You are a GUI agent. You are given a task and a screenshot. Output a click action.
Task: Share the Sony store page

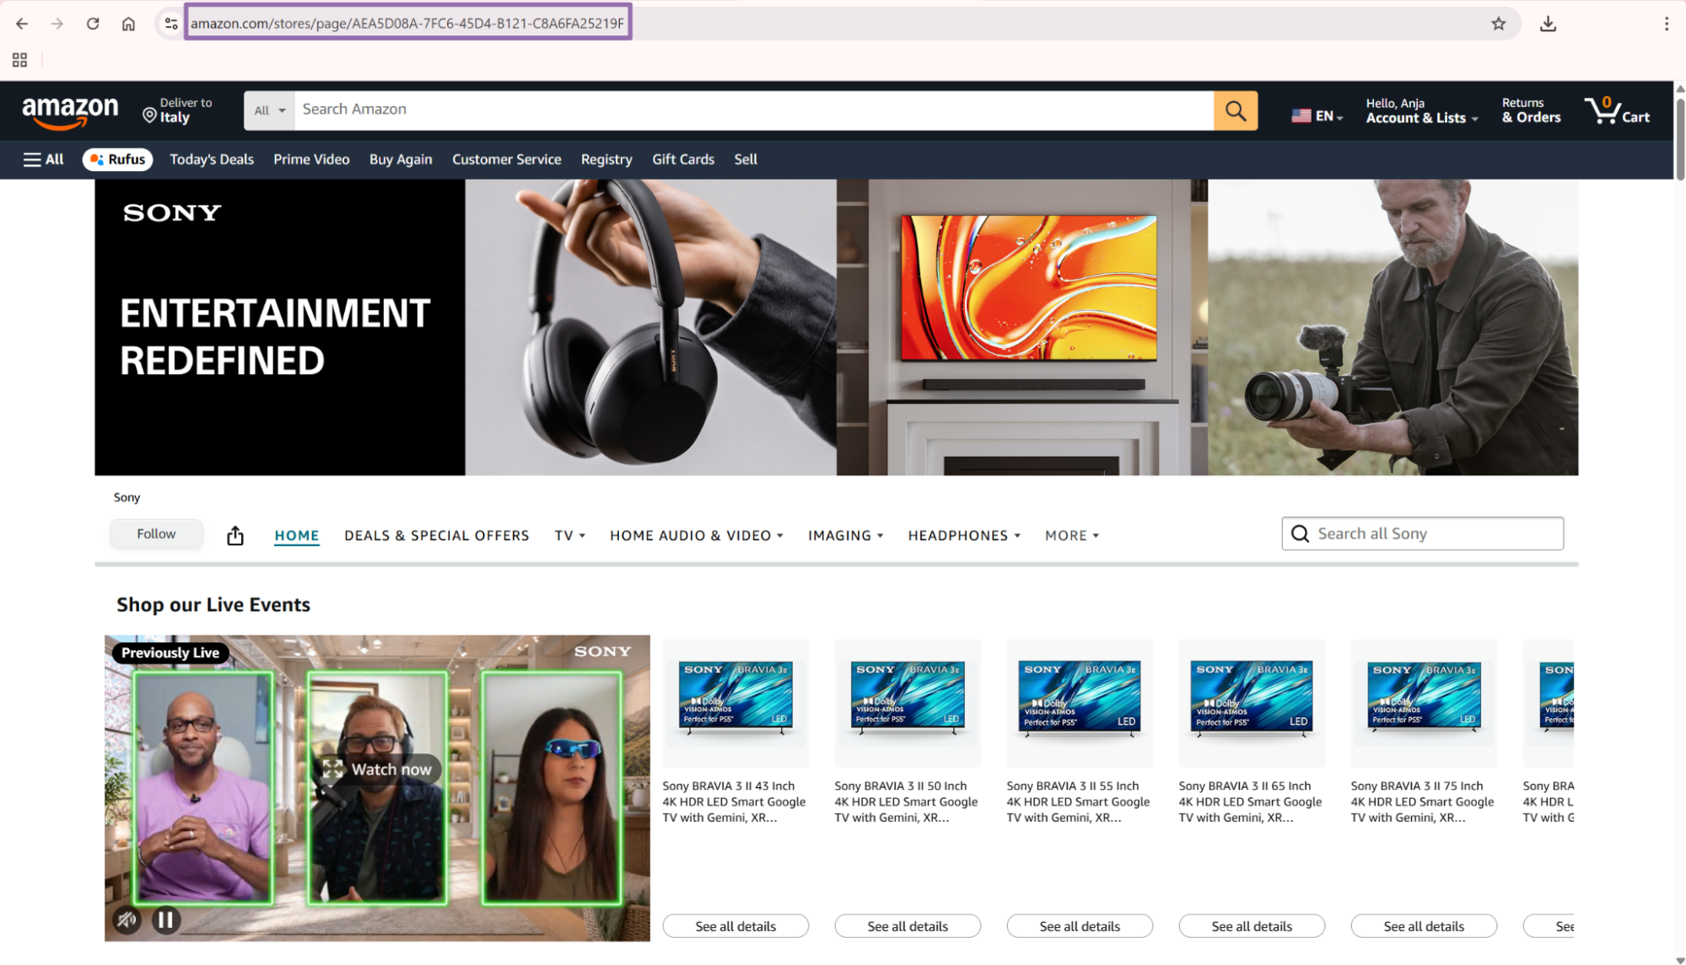click(x=235, y=535)
